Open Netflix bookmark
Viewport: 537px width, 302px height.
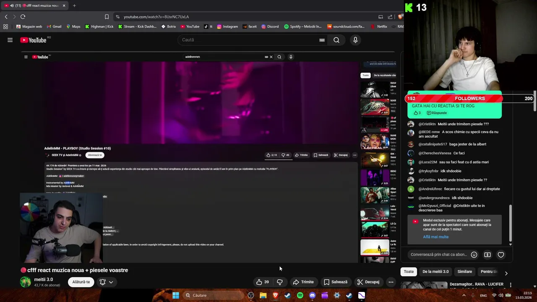[379, 26]
